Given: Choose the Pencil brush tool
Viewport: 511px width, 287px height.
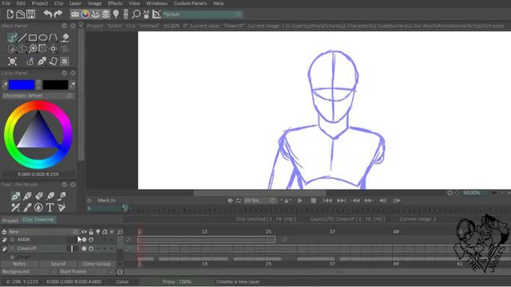Looking at the screenshot, I should pyautogui.click(x=27, y=196).
